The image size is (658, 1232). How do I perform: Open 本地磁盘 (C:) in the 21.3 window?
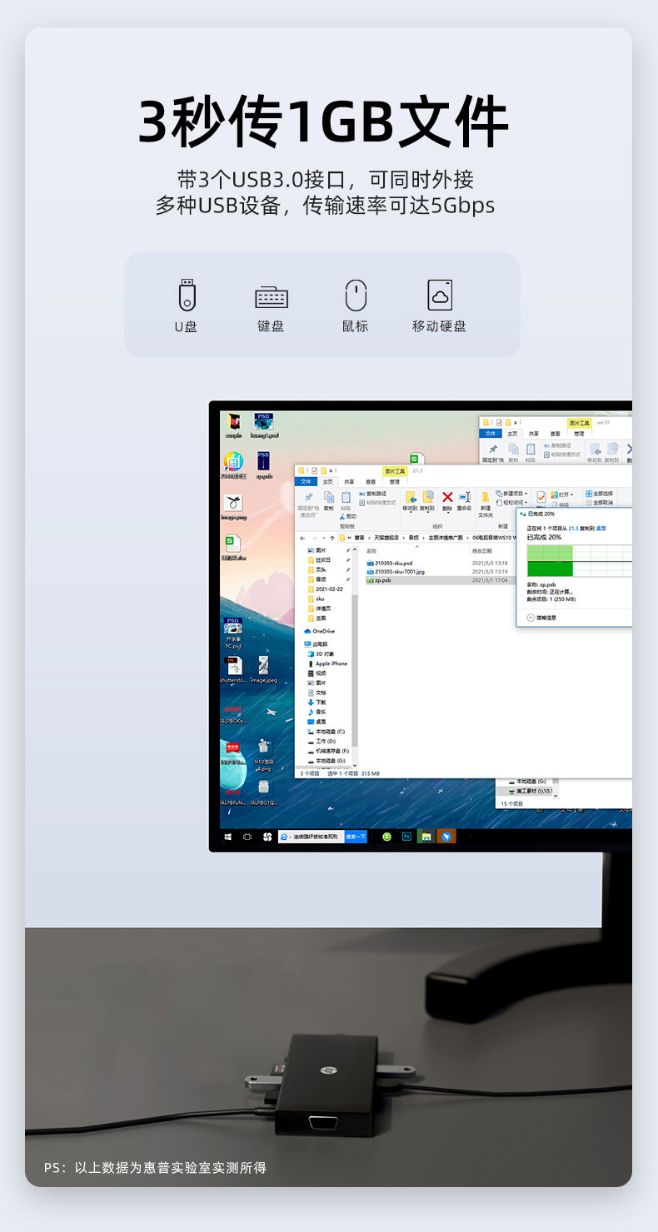pyautogui.click(x=326, y=732)
